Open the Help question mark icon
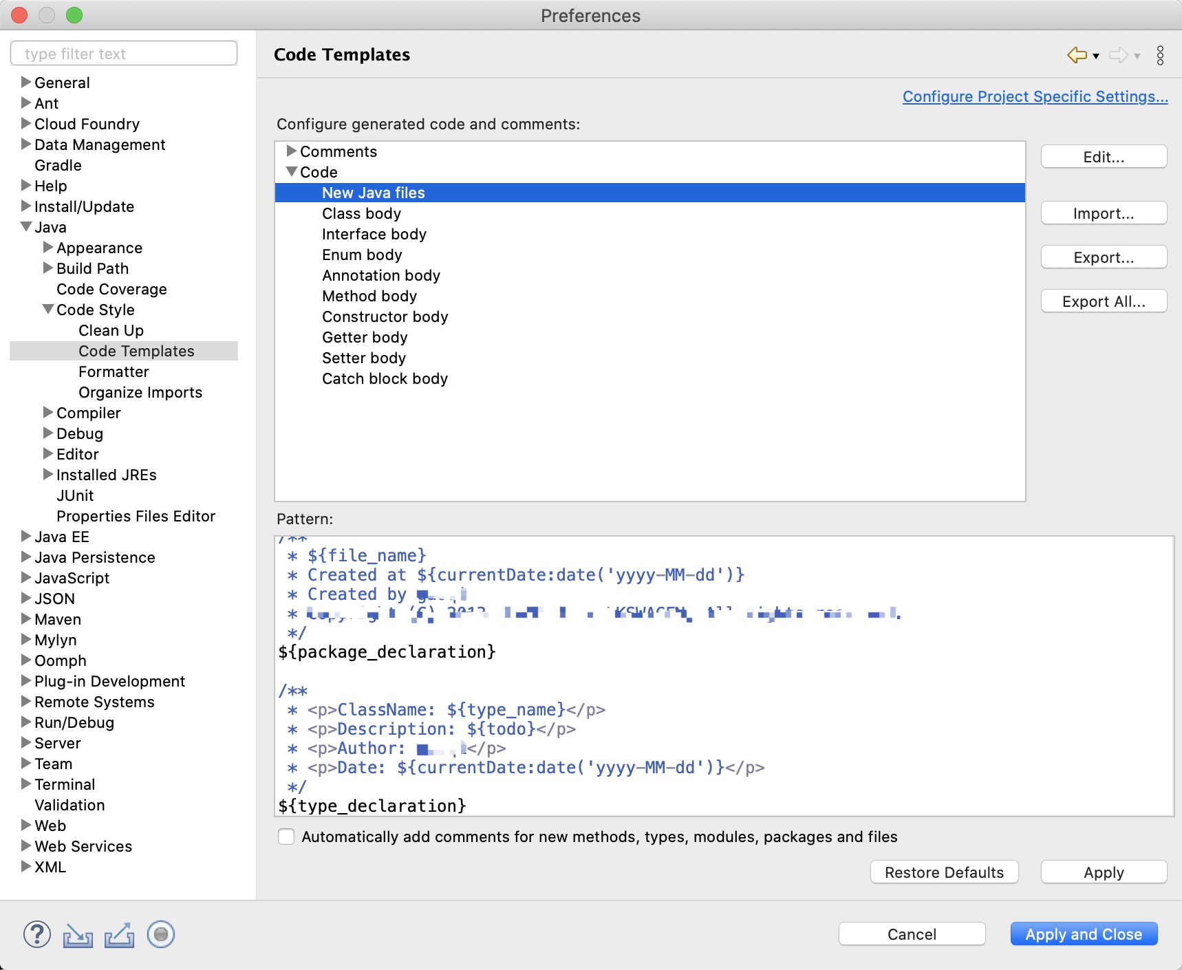Viewport: 1182px width, 970px height. coord(37,934)
